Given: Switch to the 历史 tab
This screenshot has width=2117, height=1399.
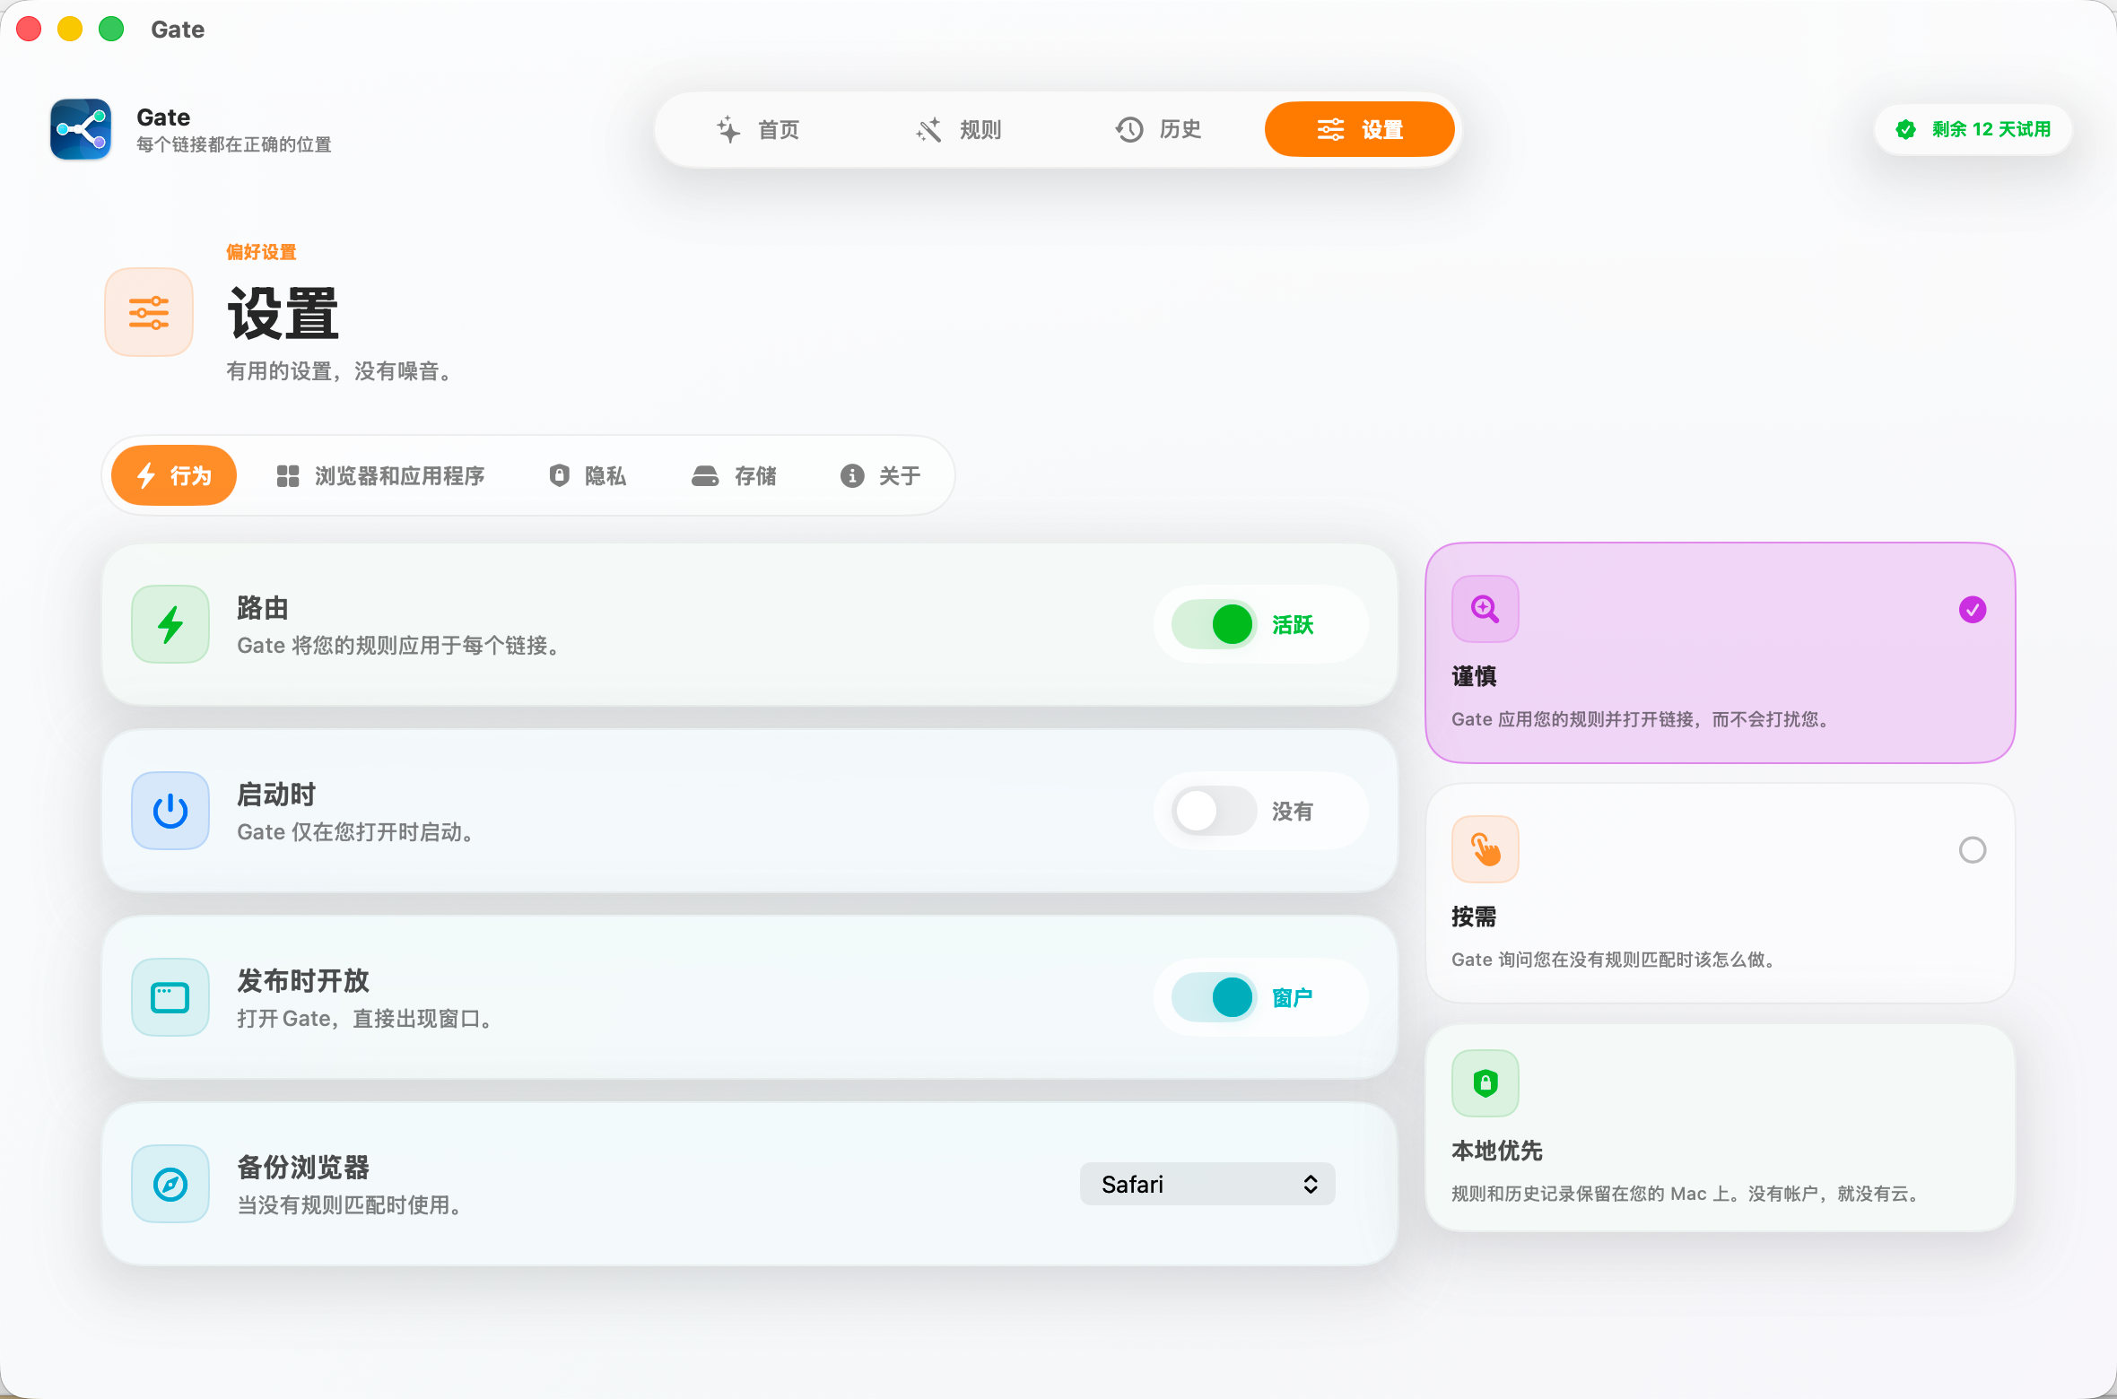Looking at the screenshot, I should point(1158,130).
